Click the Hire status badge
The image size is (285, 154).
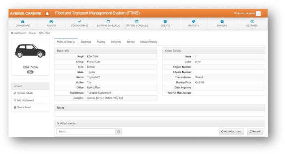[30, 72]
